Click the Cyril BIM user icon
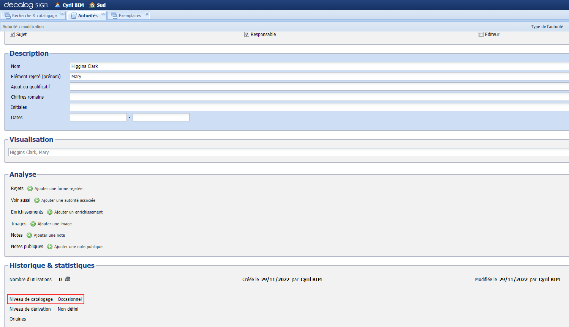Image resolution: width=569 pixels, height=327 pixels. (57, 5)
